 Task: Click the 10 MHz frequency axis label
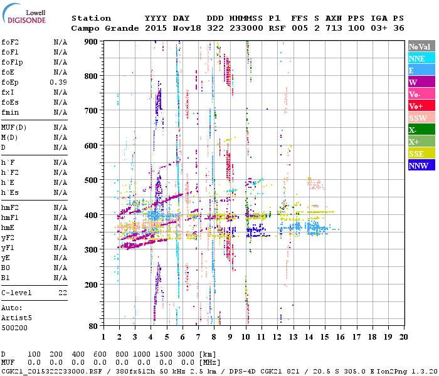tap(246, 337)
